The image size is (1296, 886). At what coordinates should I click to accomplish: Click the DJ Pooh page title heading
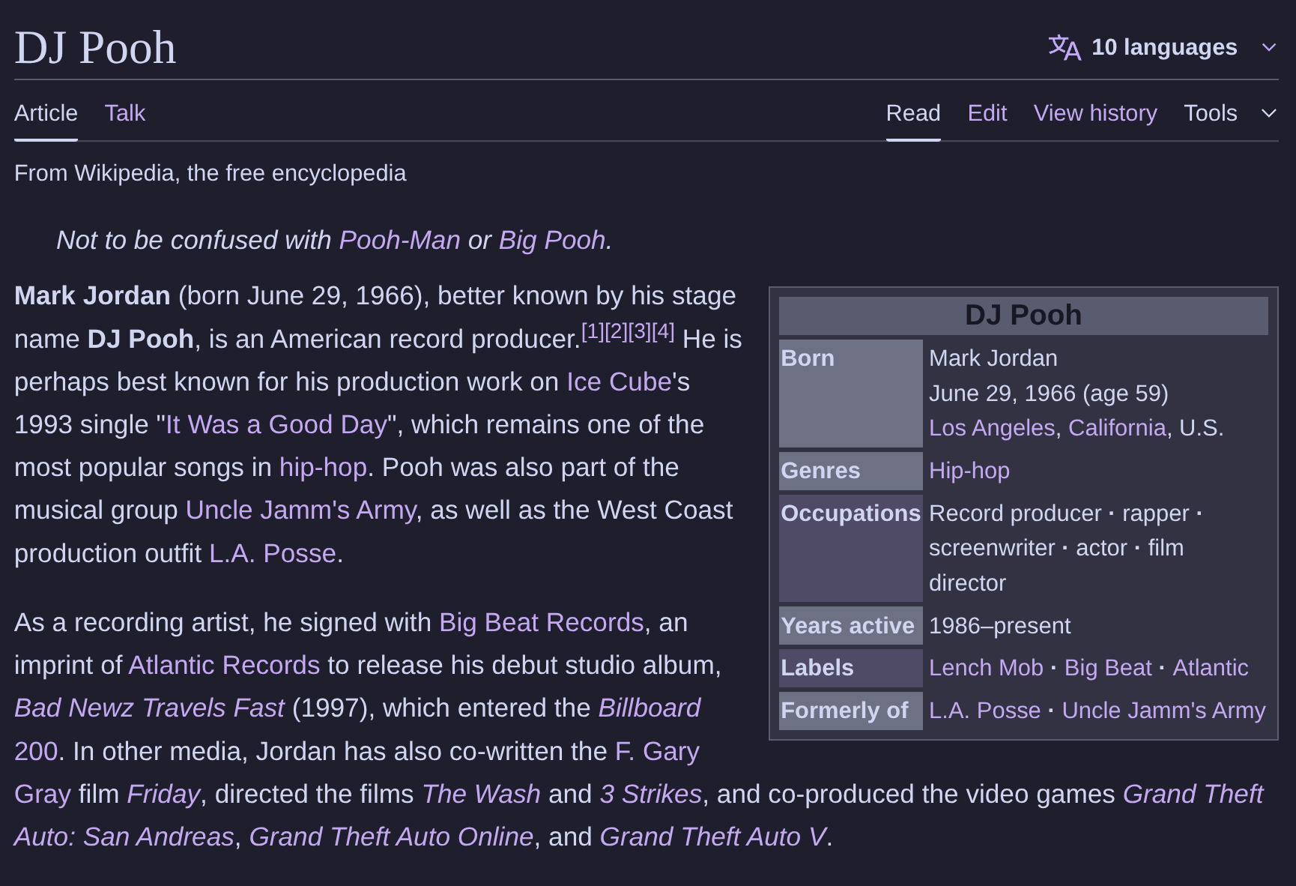point(95,48)
